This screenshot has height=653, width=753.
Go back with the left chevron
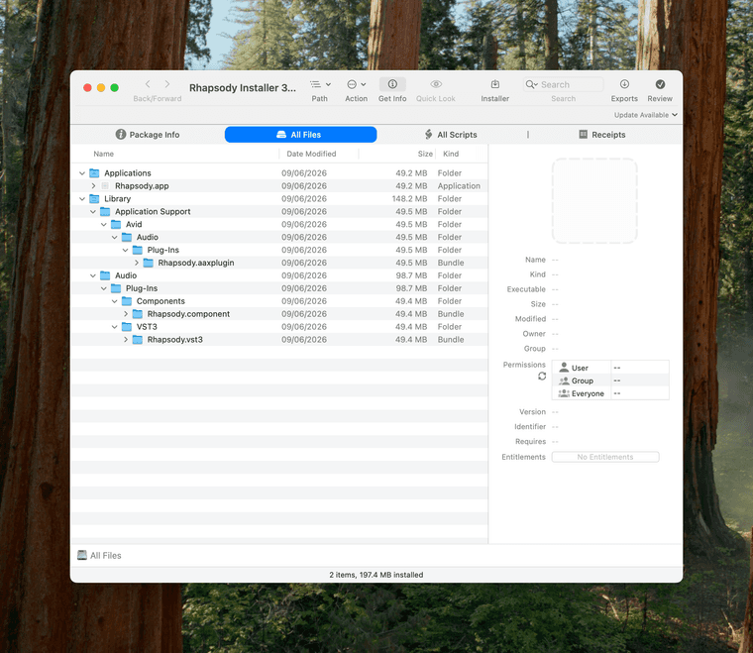(x=148, y=84)
